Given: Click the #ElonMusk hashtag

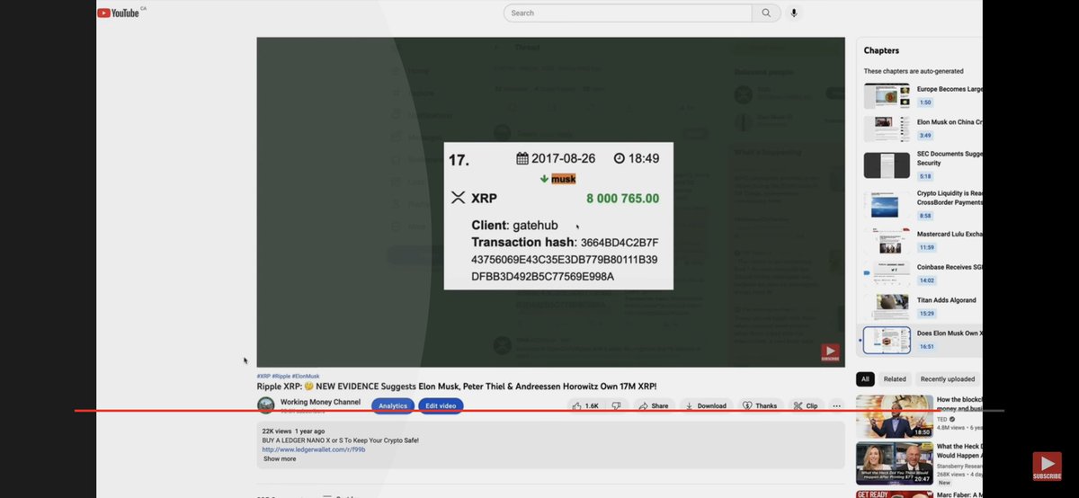Looking at the screenshot, I should [x=306, y=376].
